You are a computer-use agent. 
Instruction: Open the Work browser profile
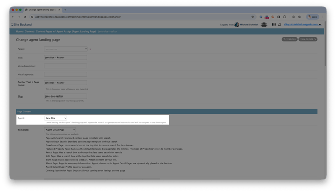point(313,17)
